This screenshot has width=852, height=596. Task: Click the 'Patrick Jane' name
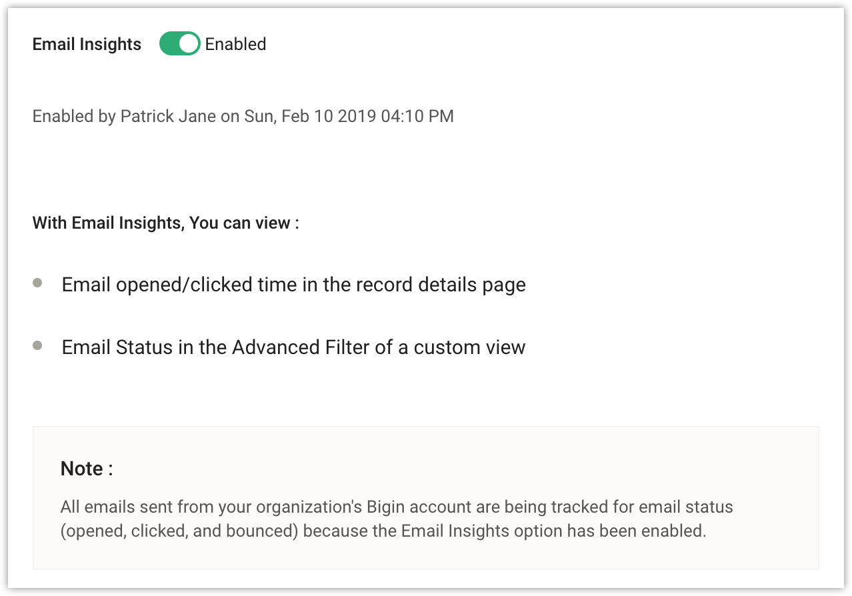point(168,116)
